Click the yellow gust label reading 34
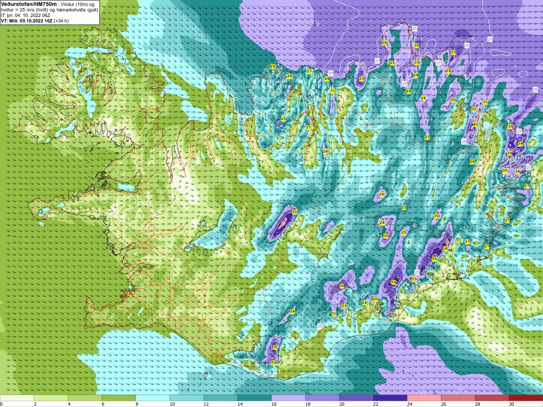Viewport: 543px width, 407px height. [x=517, y=172]
